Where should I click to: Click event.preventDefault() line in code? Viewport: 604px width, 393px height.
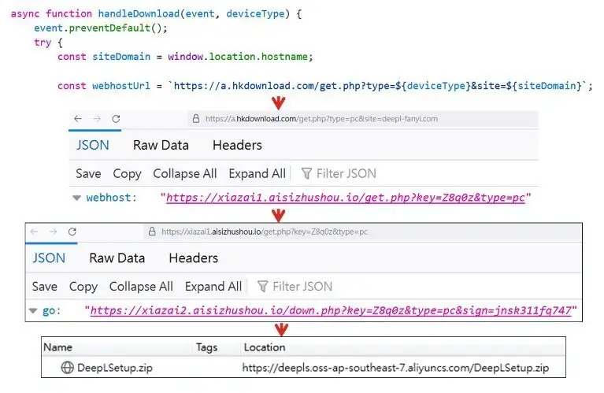click(x=101, y=28)
